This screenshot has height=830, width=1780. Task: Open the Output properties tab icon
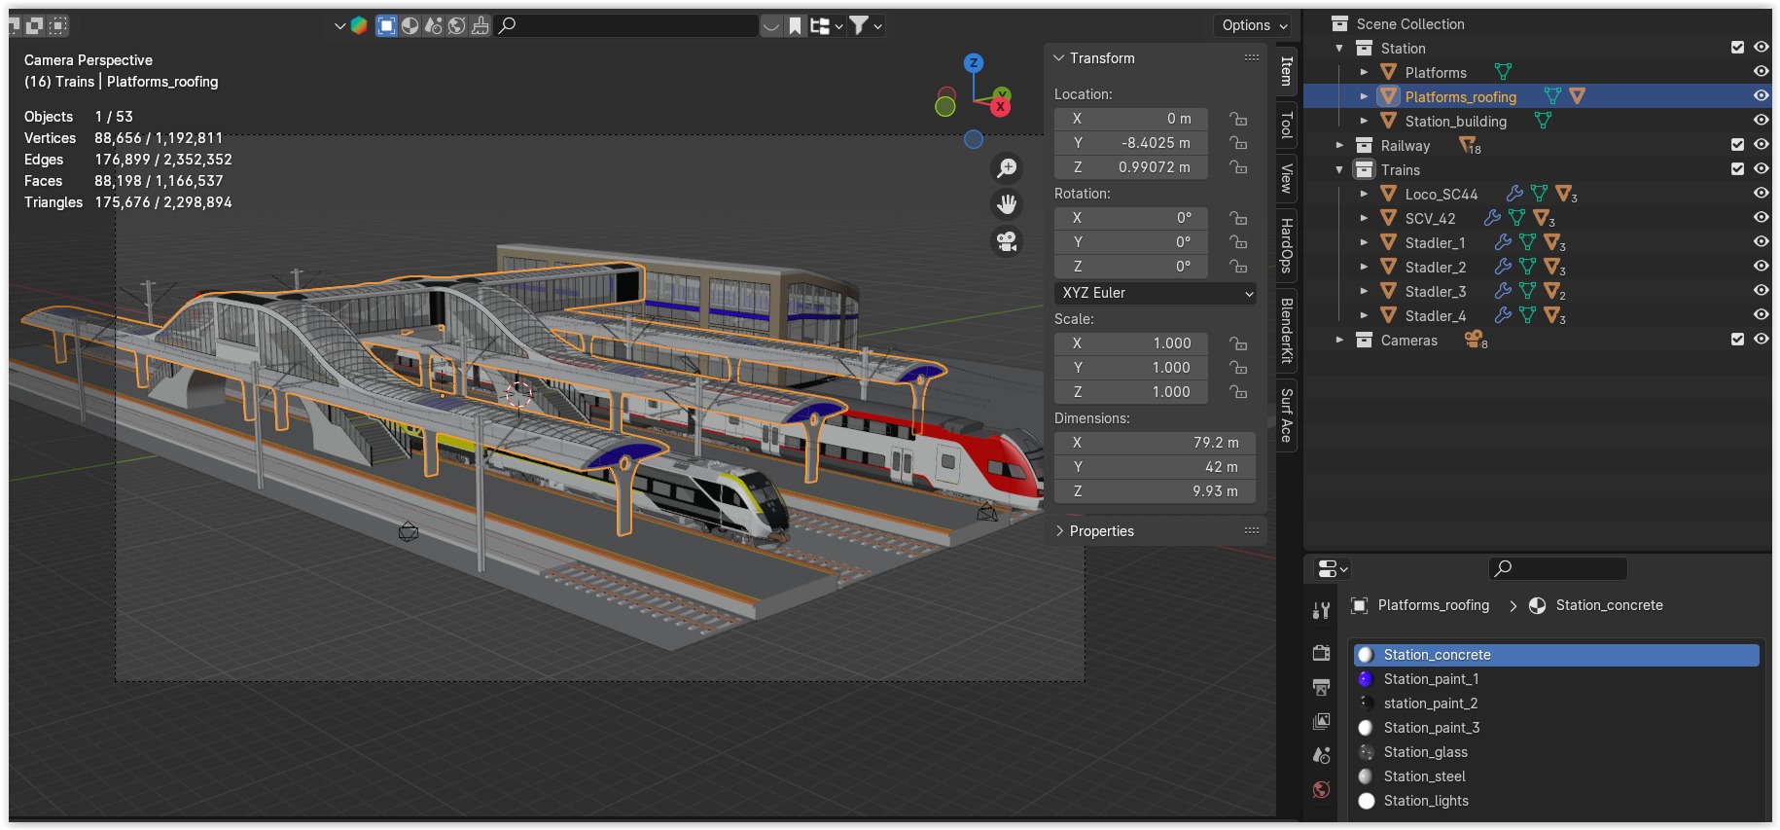[1321, 687]
